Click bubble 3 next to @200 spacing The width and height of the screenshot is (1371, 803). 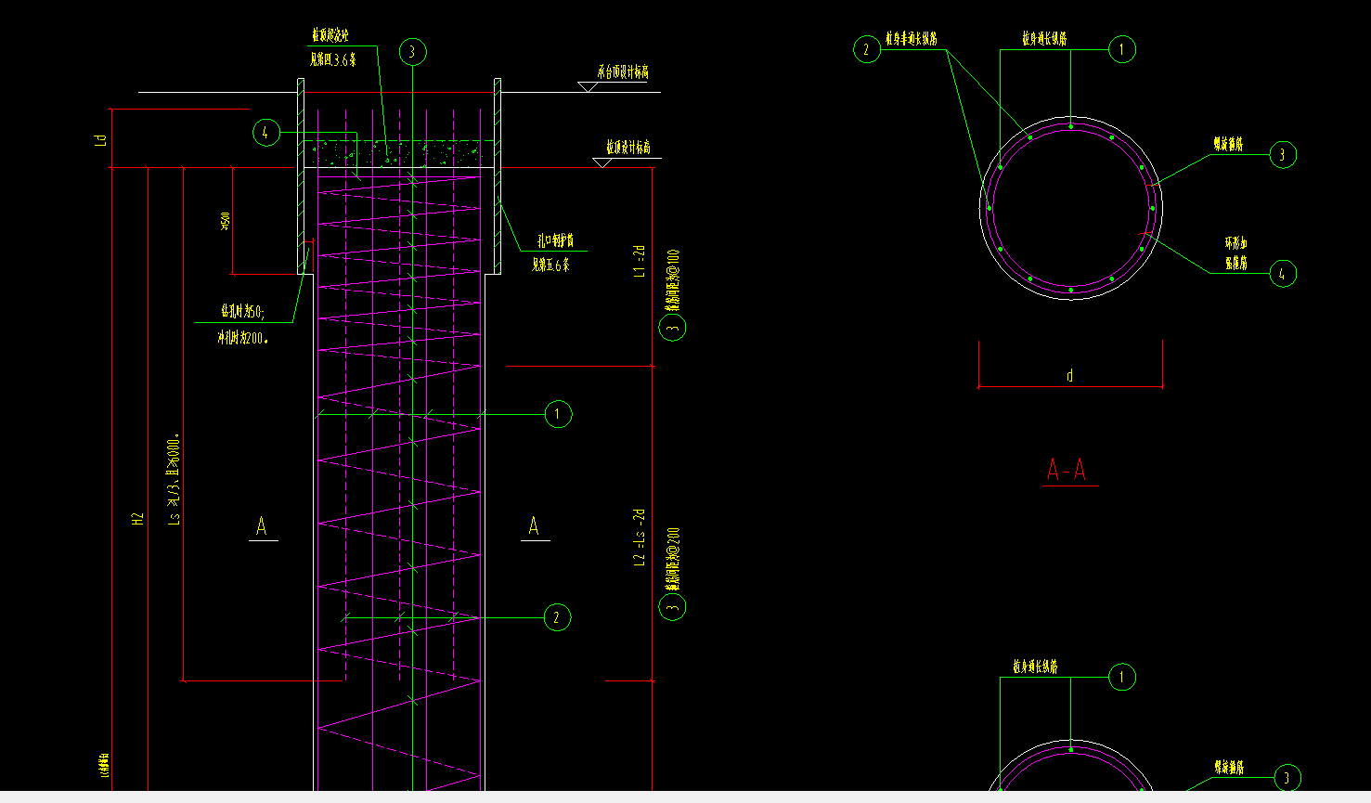pos(673,607)
